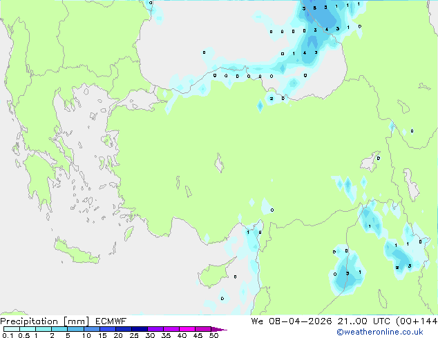The image size is (438, 338).
Task: Click the 2–5 mm legend color swatch
Action: (x=59, y=329)
